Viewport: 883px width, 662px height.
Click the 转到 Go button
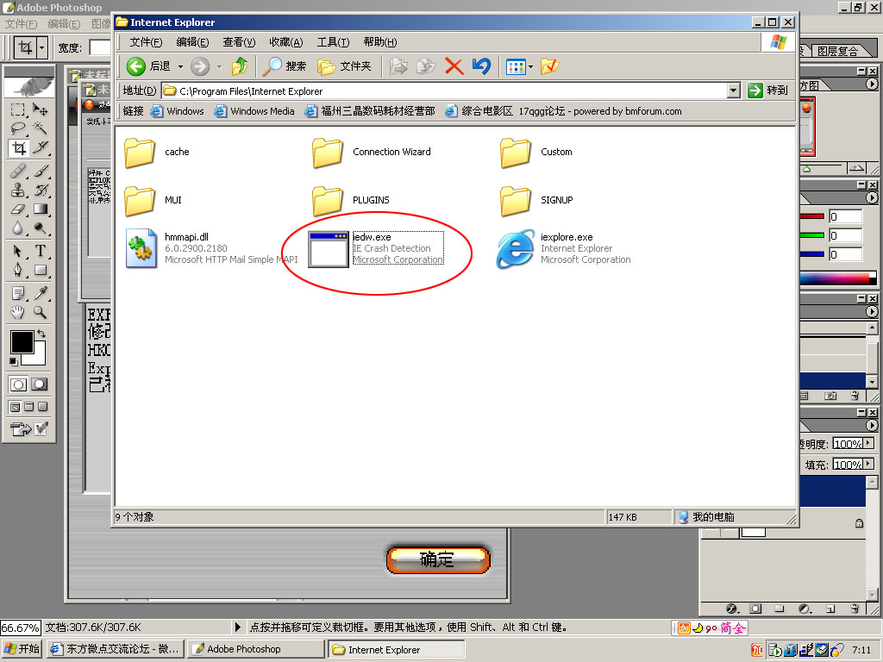pos(768,91)
